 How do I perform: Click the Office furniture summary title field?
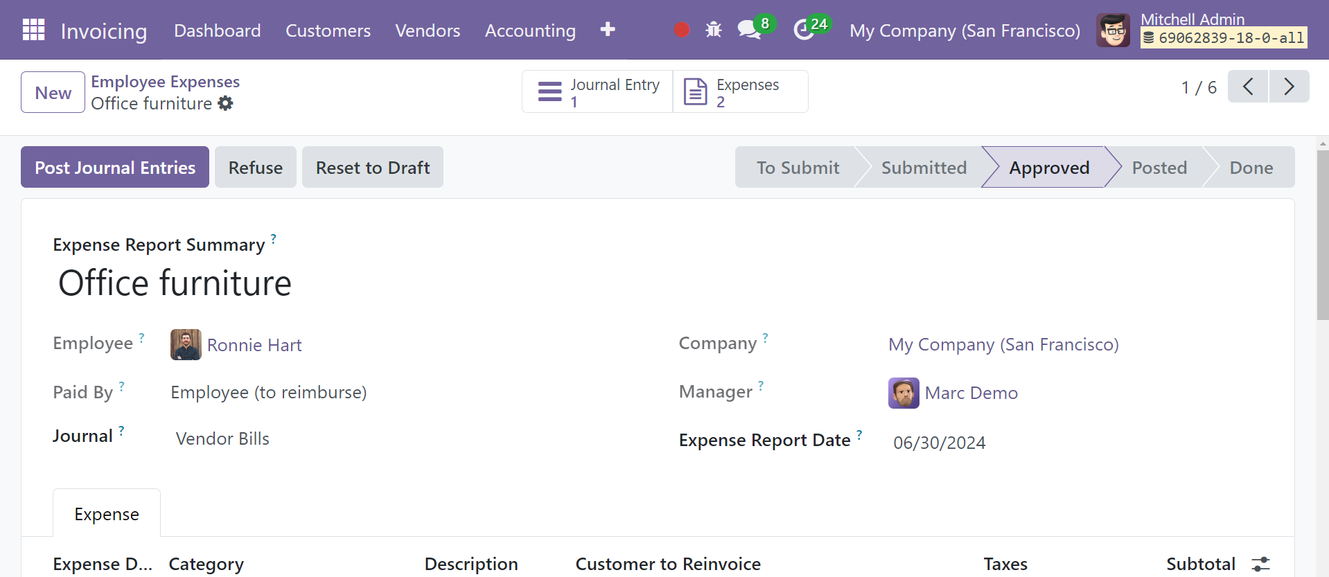pos(175,283)
